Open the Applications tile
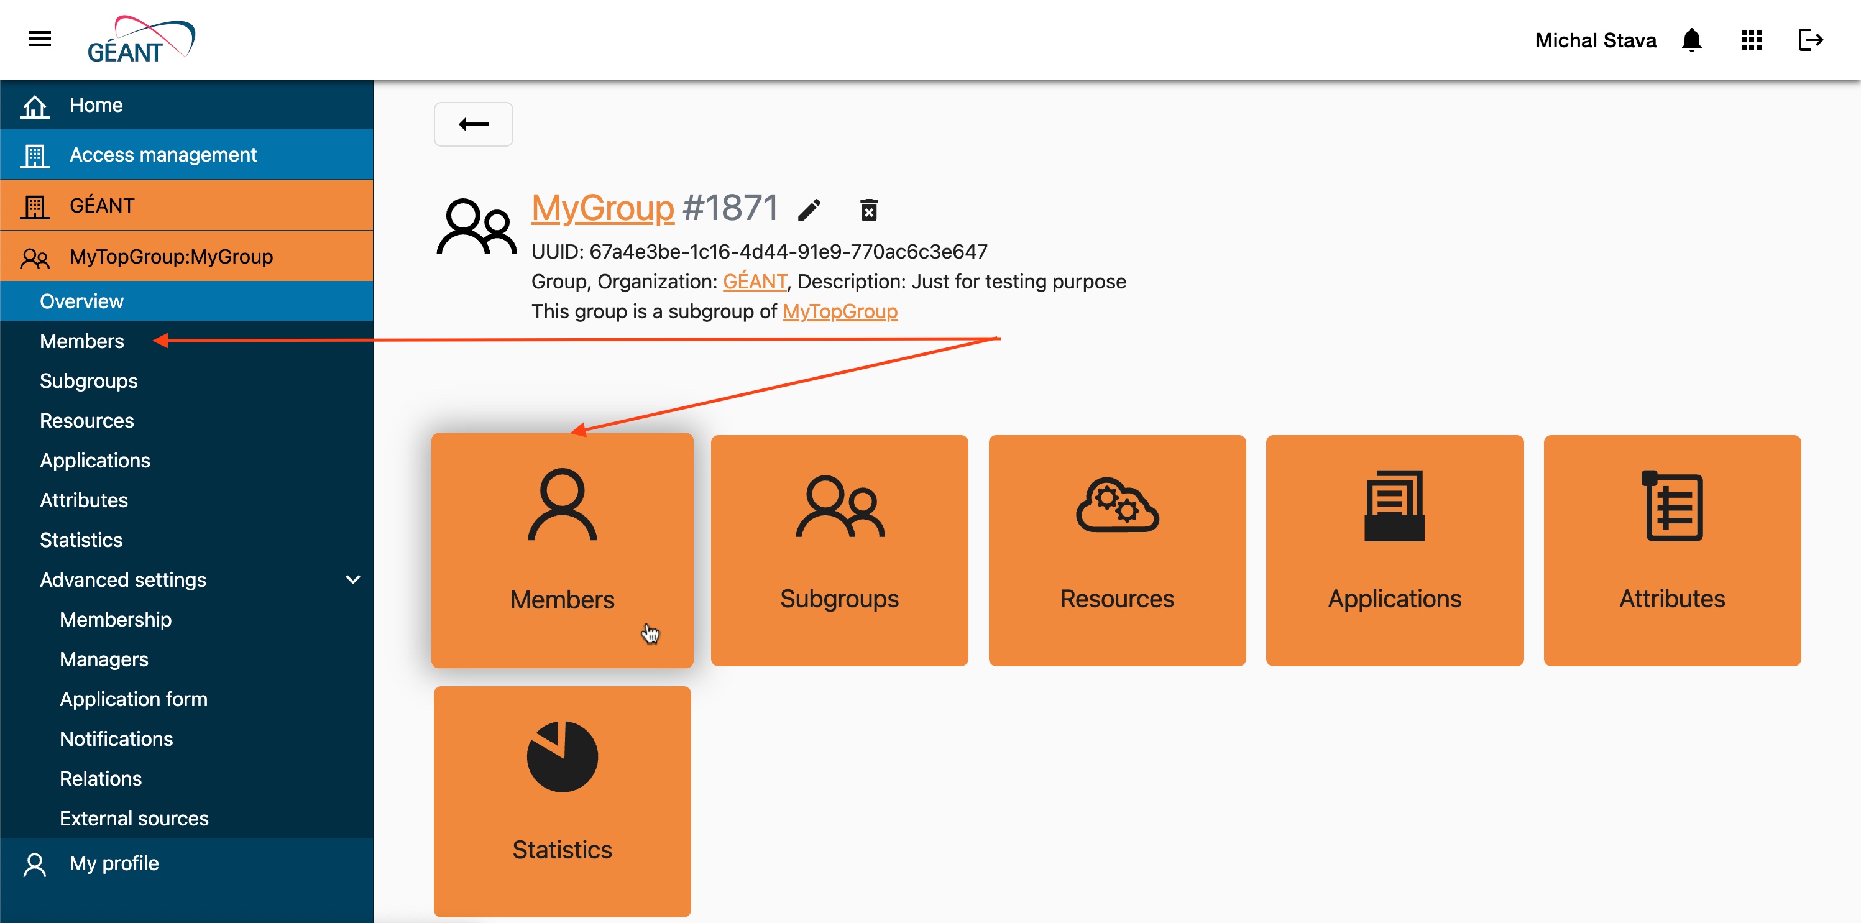 pos(1394,550)
